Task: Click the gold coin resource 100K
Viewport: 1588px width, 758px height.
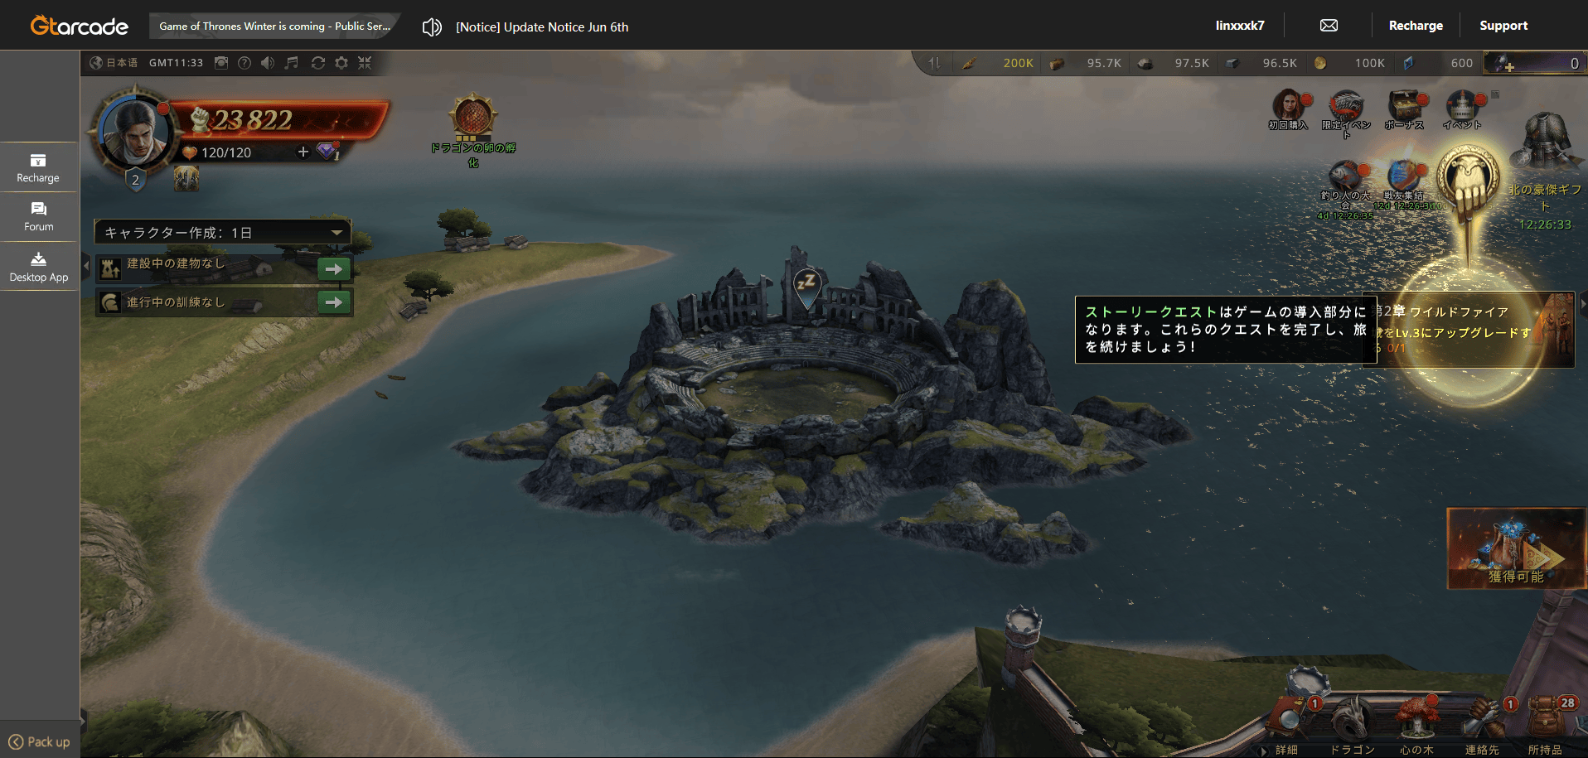Action: tap(1349, 63)
